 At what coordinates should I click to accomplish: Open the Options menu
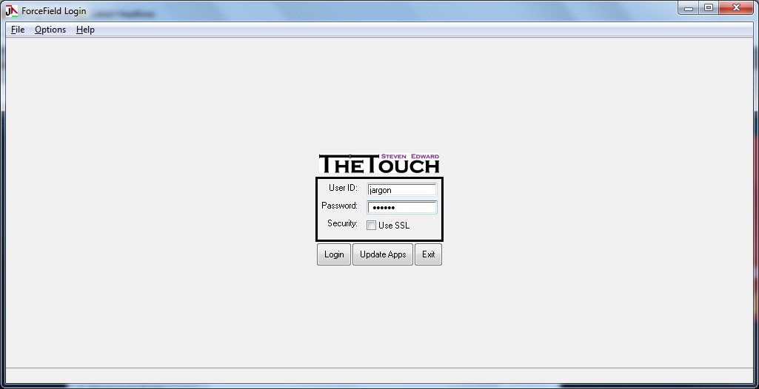coord(50,30)
